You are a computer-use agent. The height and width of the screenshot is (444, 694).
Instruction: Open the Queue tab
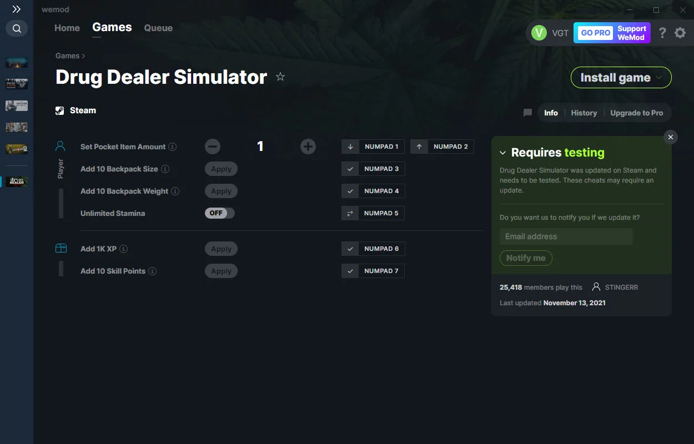pos(158,28)
